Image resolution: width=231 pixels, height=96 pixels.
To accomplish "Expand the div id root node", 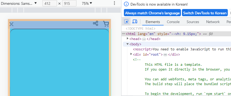I will [x=131, y=54].
